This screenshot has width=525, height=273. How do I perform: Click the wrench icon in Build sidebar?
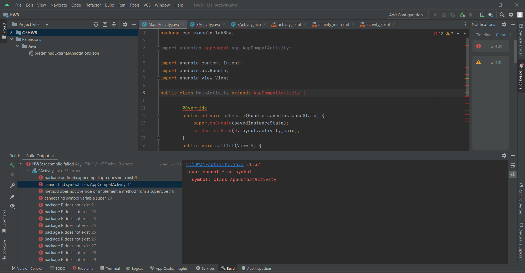coord(12,186)
